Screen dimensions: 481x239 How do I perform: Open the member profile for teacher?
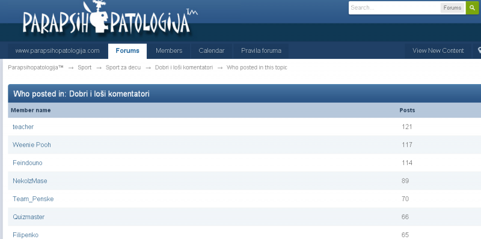[x=23, y=127]
